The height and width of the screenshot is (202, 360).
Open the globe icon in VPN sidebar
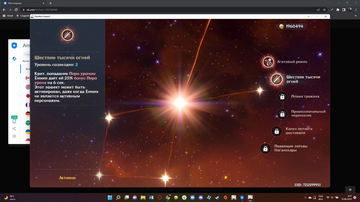coord(14,59)
